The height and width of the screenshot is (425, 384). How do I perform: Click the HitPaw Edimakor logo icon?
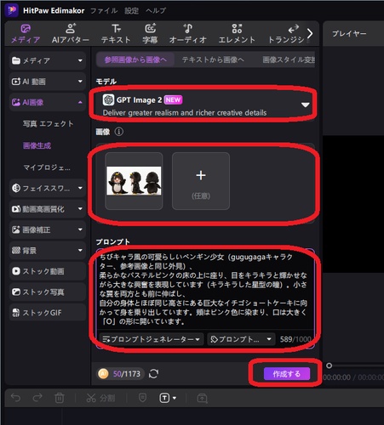click(12, 10)
